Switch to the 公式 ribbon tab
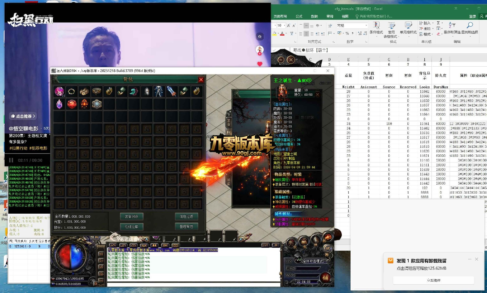 (x=299, y=16)
